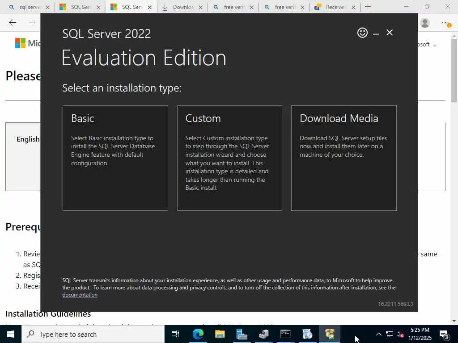
Task: Restore down the browser window
Action: 427,6
